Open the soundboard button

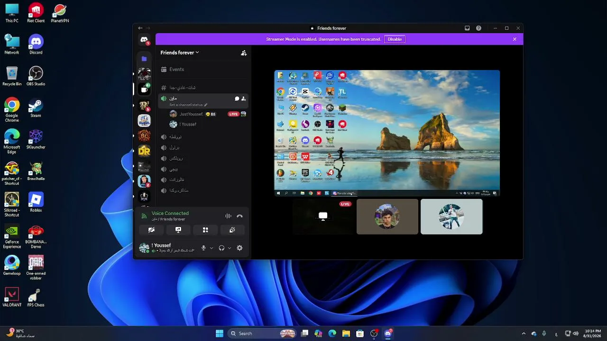(x=232, y=230)
